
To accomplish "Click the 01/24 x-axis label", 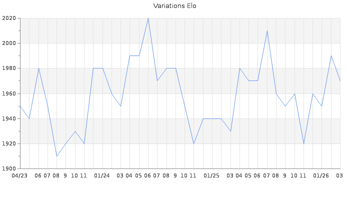I will click(102, 176).
